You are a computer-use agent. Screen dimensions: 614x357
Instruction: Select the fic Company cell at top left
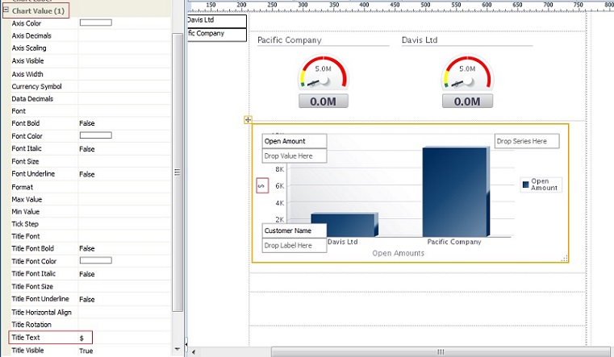(217, 35)
